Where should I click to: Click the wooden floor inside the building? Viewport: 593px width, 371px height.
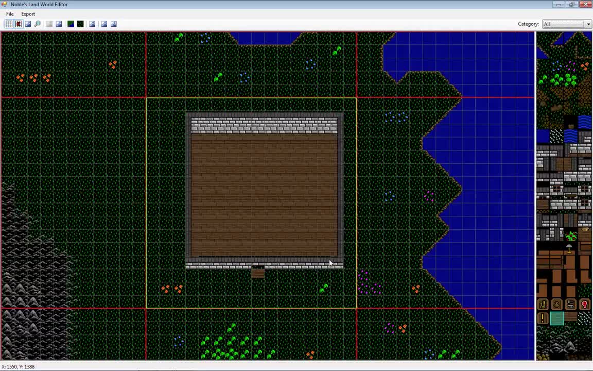pyautogui.click(x=265, y=195)
